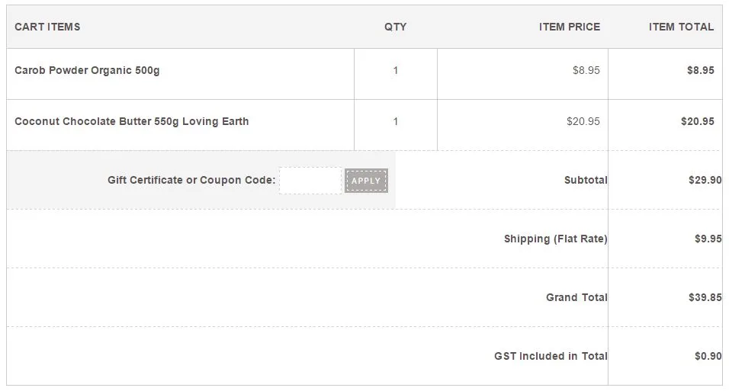
Task: Open Coconut Chocolate Butter 550g product
Action: [131, 122]
